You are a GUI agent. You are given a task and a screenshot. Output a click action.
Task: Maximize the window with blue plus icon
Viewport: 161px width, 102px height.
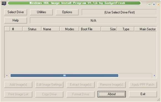[154, 4]
